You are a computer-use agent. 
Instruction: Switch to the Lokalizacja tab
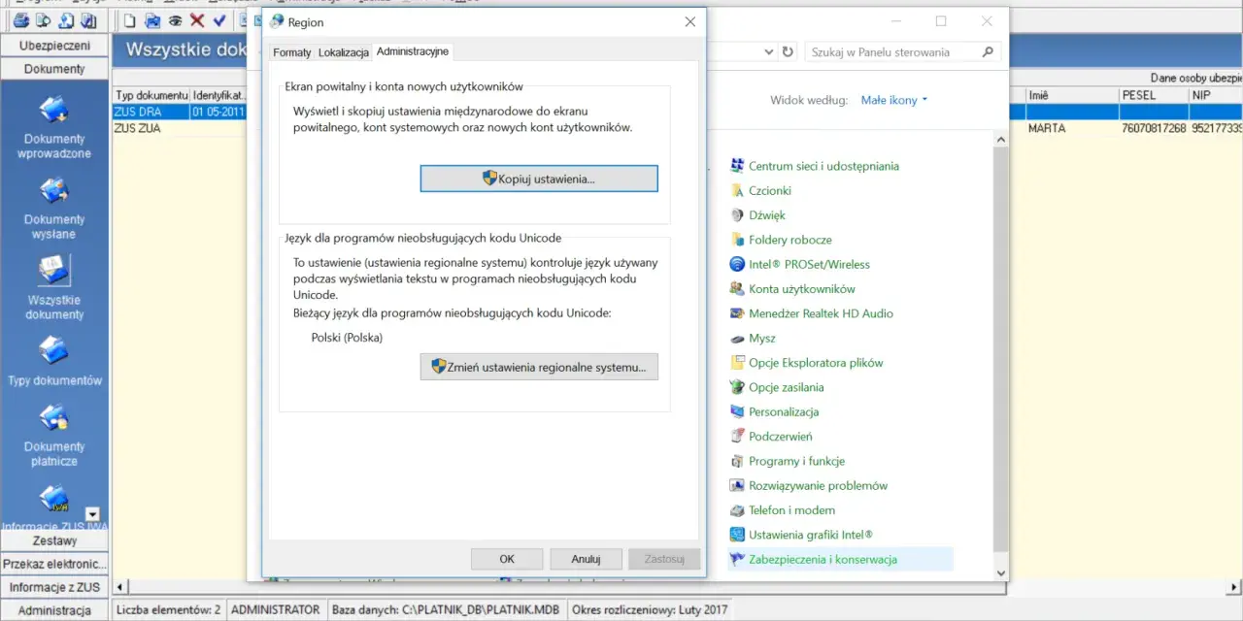(344, 52)
